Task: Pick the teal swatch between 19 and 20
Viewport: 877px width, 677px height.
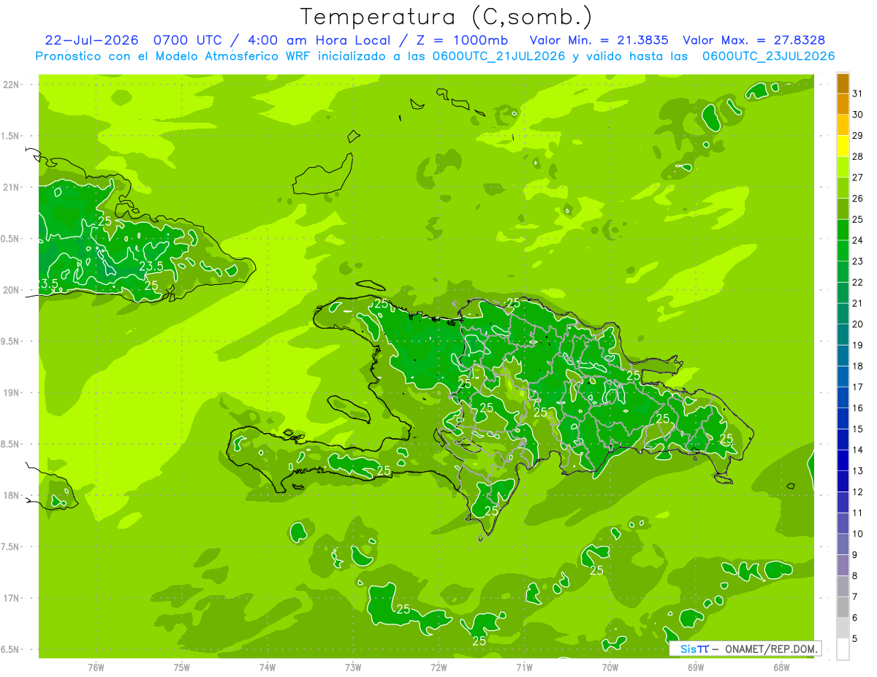Action: 843,335
